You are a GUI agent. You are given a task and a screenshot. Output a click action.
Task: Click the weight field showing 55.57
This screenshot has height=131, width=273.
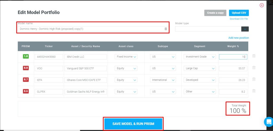point(233,68)
